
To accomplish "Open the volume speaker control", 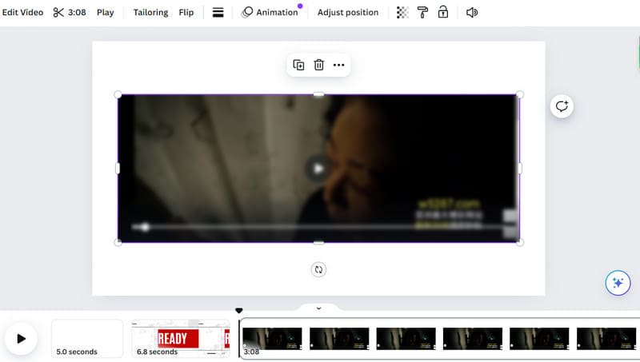I will click(x=472, y=13).
